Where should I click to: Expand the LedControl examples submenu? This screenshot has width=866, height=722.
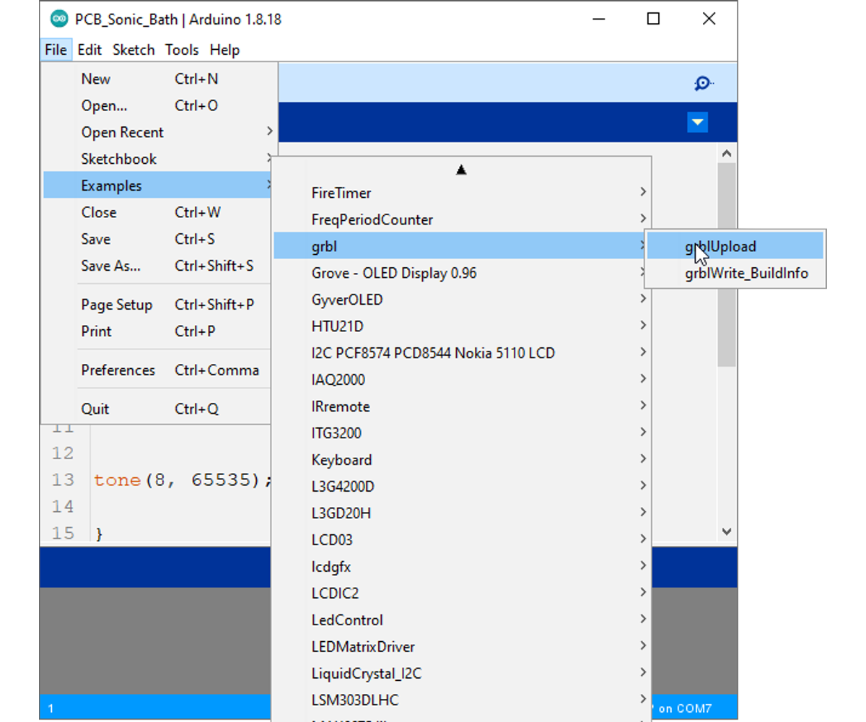[462, 621]
